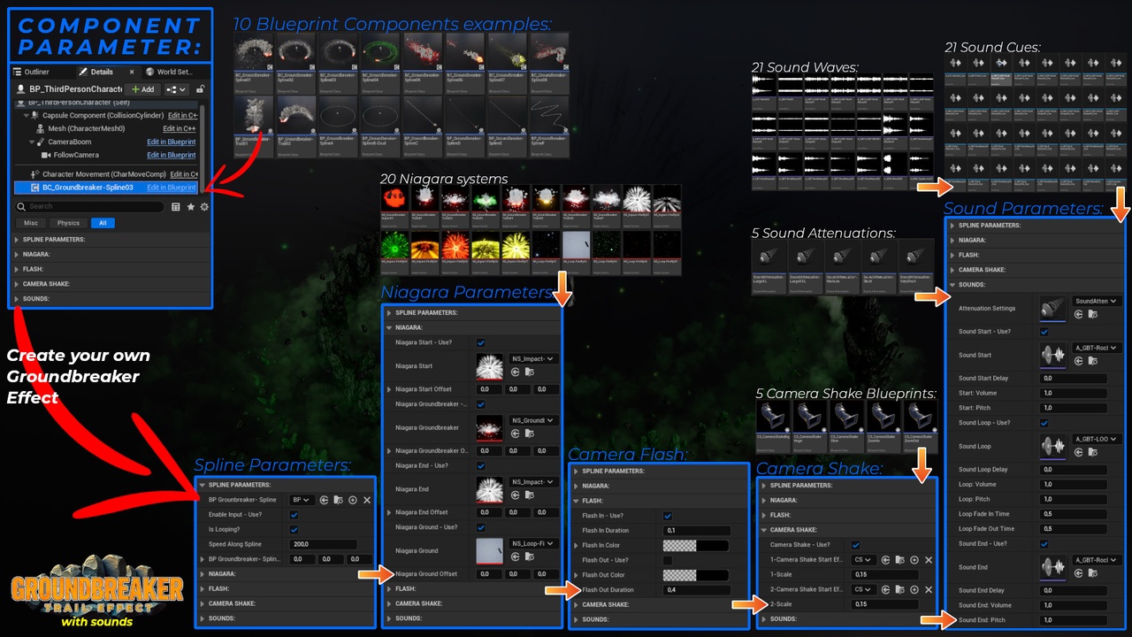Browse folder icon for 1-Camera Shake Start
The image size is (1132, 637).
pyautogui.click(x=900, y=560)
